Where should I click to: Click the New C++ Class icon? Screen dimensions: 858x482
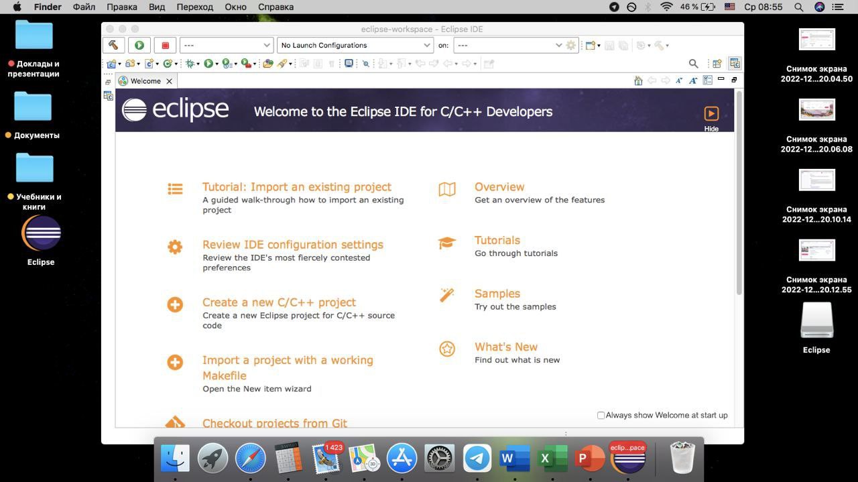click(148, 64)
